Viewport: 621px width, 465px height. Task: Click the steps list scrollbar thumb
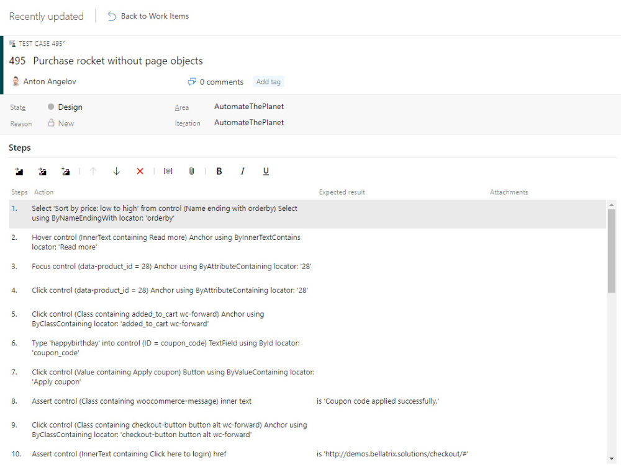click(612, 250)
